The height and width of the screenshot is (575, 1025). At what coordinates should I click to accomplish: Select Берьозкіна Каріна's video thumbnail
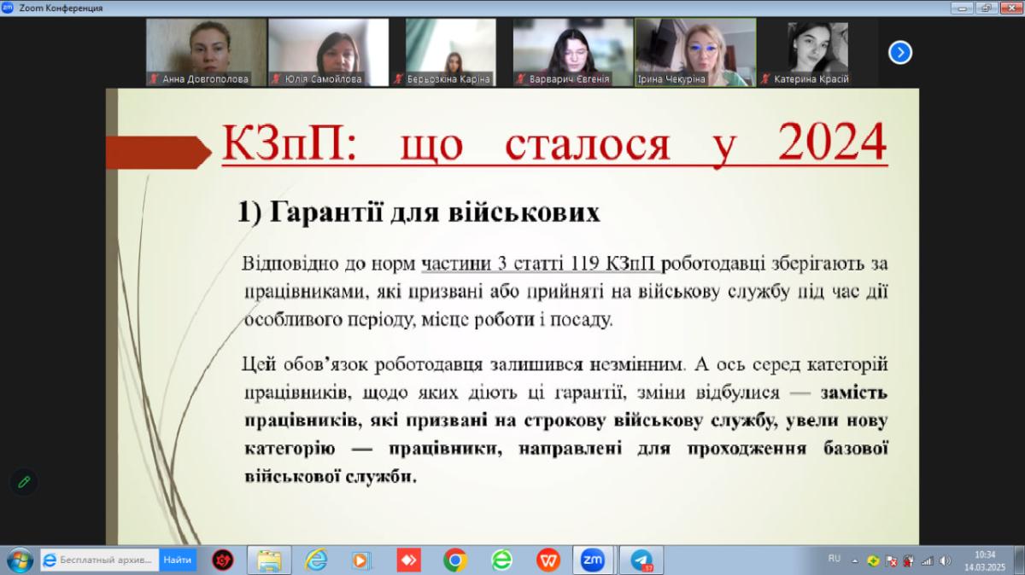pos(450,51)
